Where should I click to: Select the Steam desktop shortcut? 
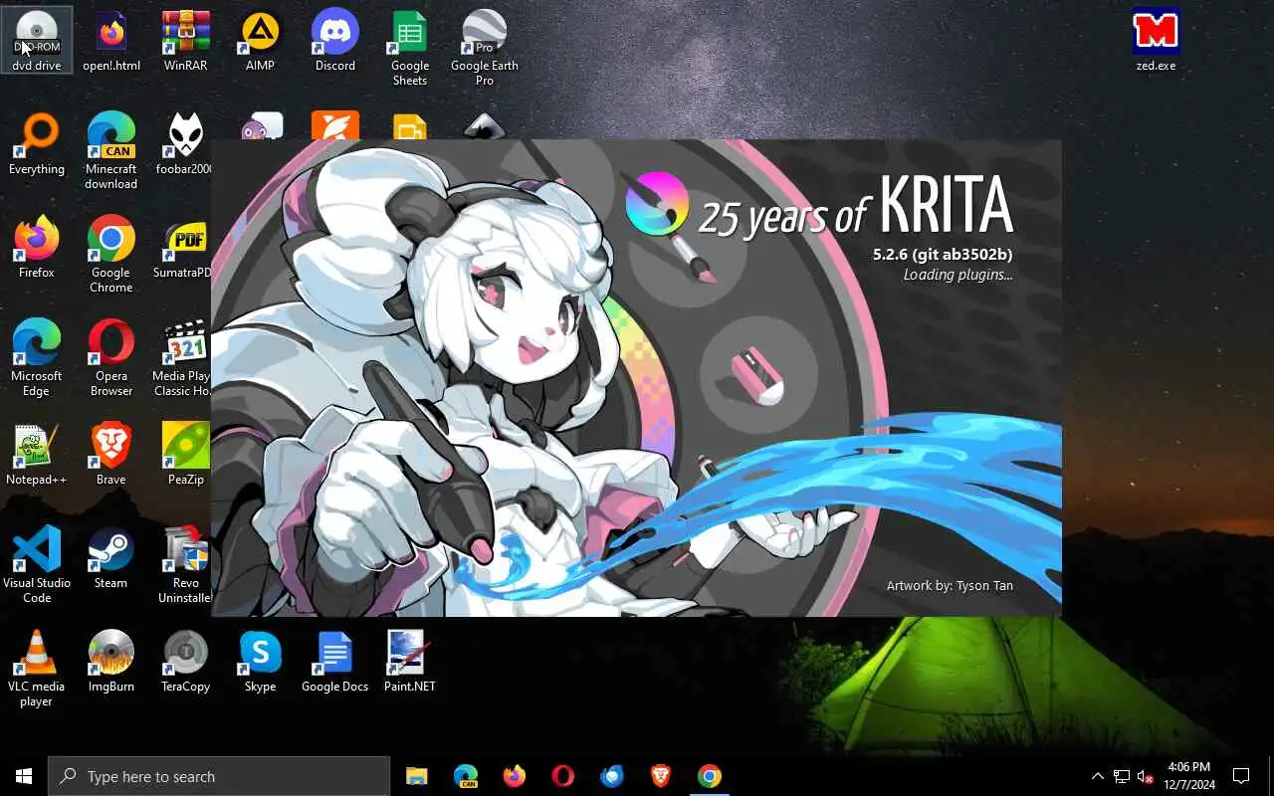click(111, 559)
